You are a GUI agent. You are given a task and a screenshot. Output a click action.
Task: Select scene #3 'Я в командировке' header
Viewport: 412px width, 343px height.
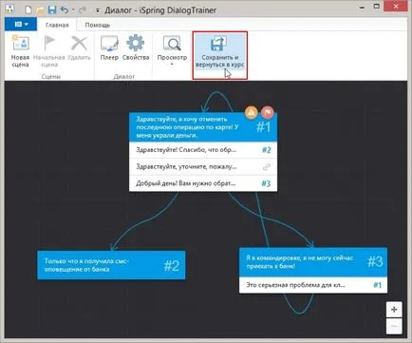click(313, 262)
